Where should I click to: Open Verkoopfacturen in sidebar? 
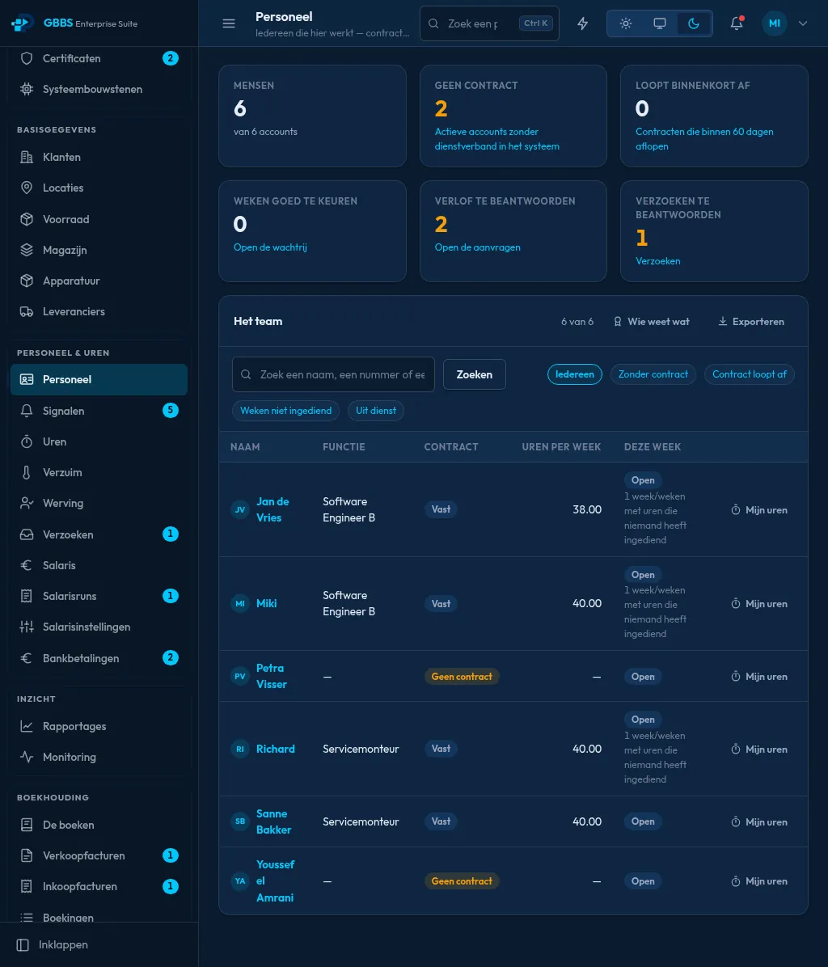pos(99,856)
